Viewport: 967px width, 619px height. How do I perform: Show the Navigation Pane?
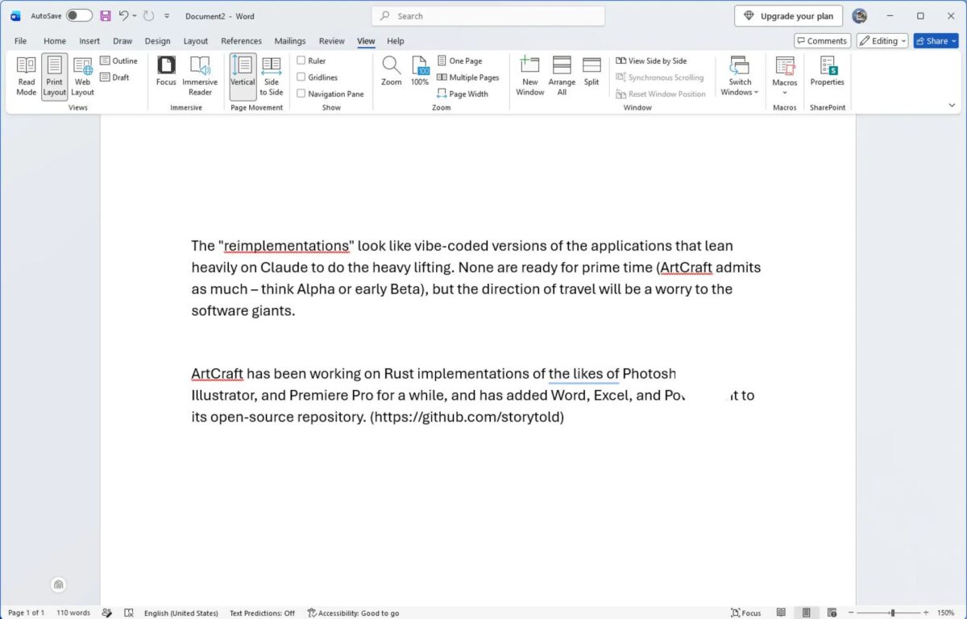click(301, 93)
